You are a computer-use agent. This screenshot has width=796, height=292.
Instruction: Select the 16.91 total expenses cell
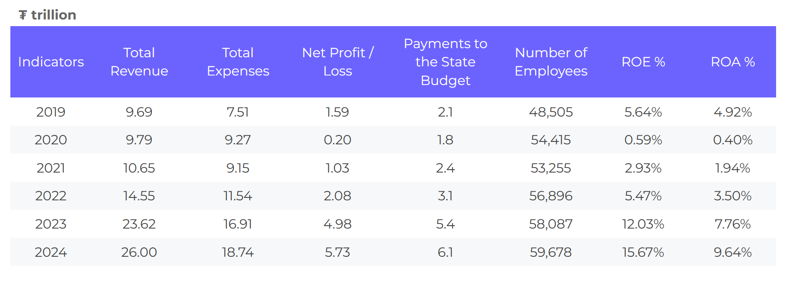(238, 224)
